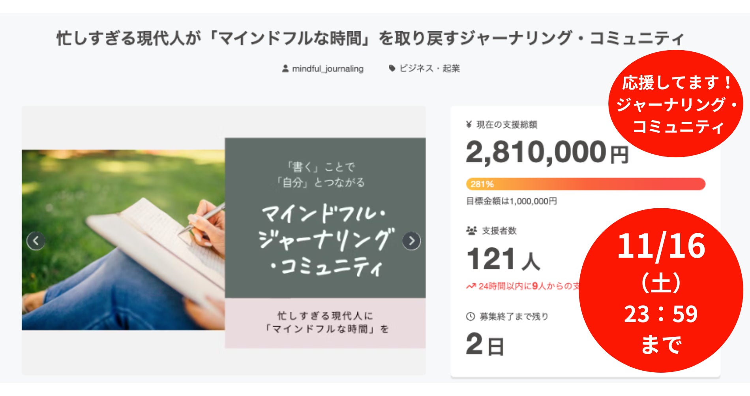Advance to the next carousel slide

[x=411, y=241]
